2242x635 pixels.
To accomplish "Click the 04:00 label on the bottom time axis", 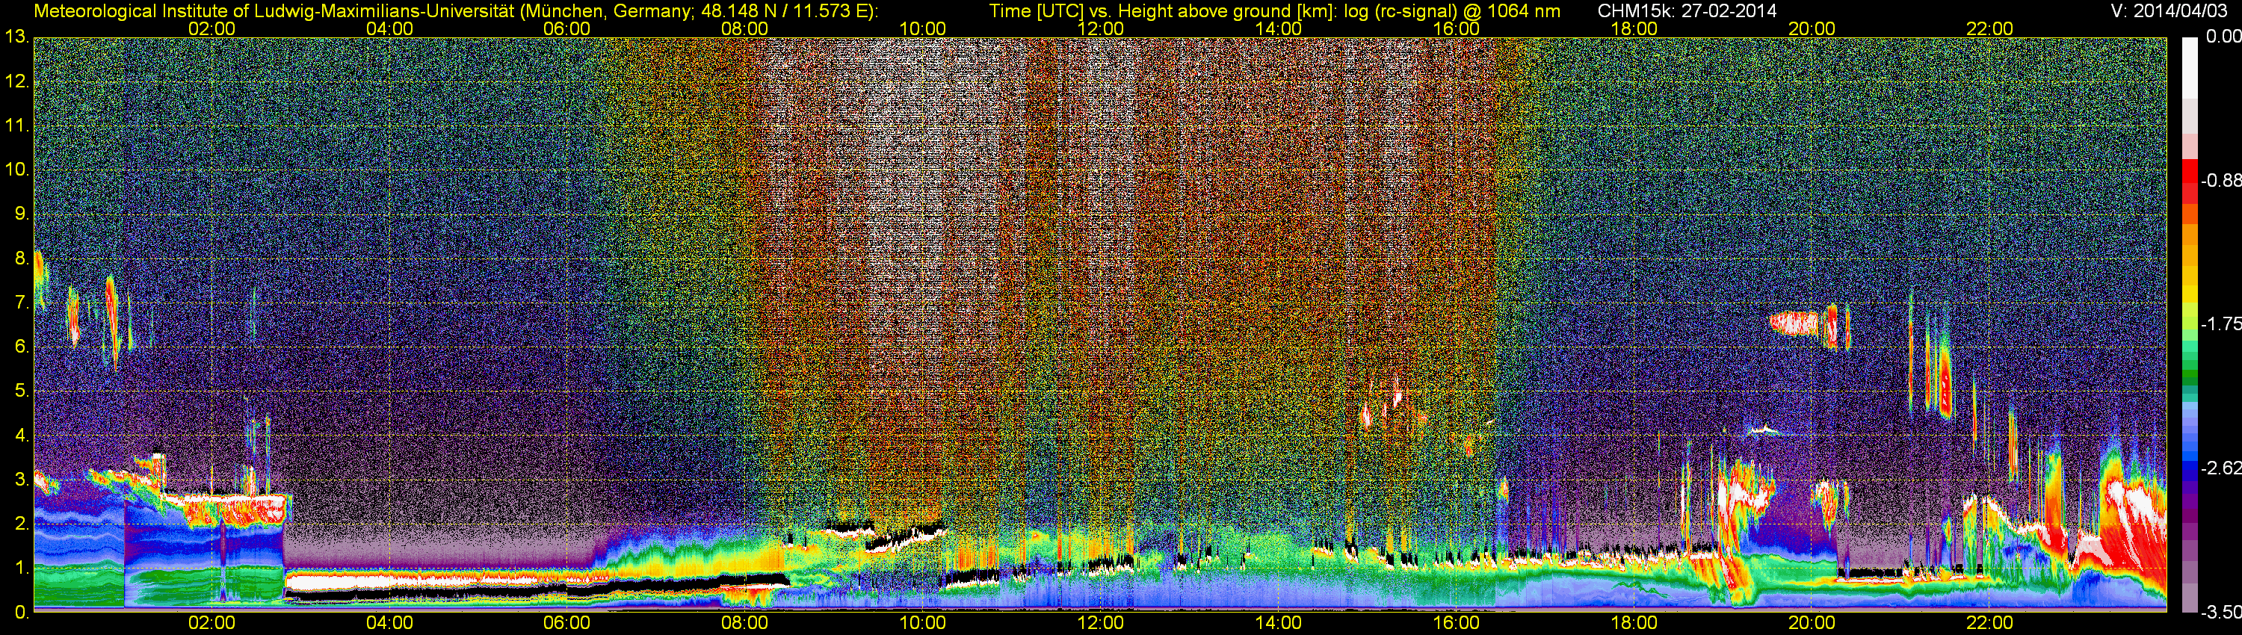I will 389,623.
